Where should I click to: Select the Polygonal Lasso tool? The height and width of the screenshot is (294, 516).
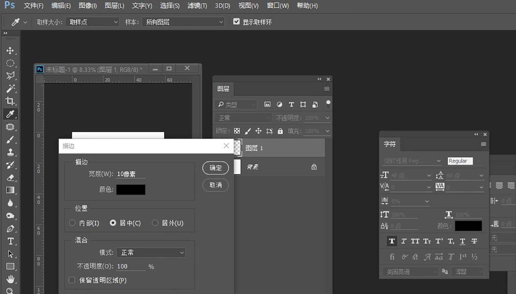point(10,76)
